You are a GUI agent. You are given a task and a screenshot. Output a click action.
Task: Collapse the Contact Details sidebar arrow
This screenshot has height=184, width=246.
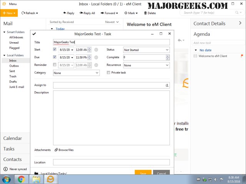tap(240, 23)
